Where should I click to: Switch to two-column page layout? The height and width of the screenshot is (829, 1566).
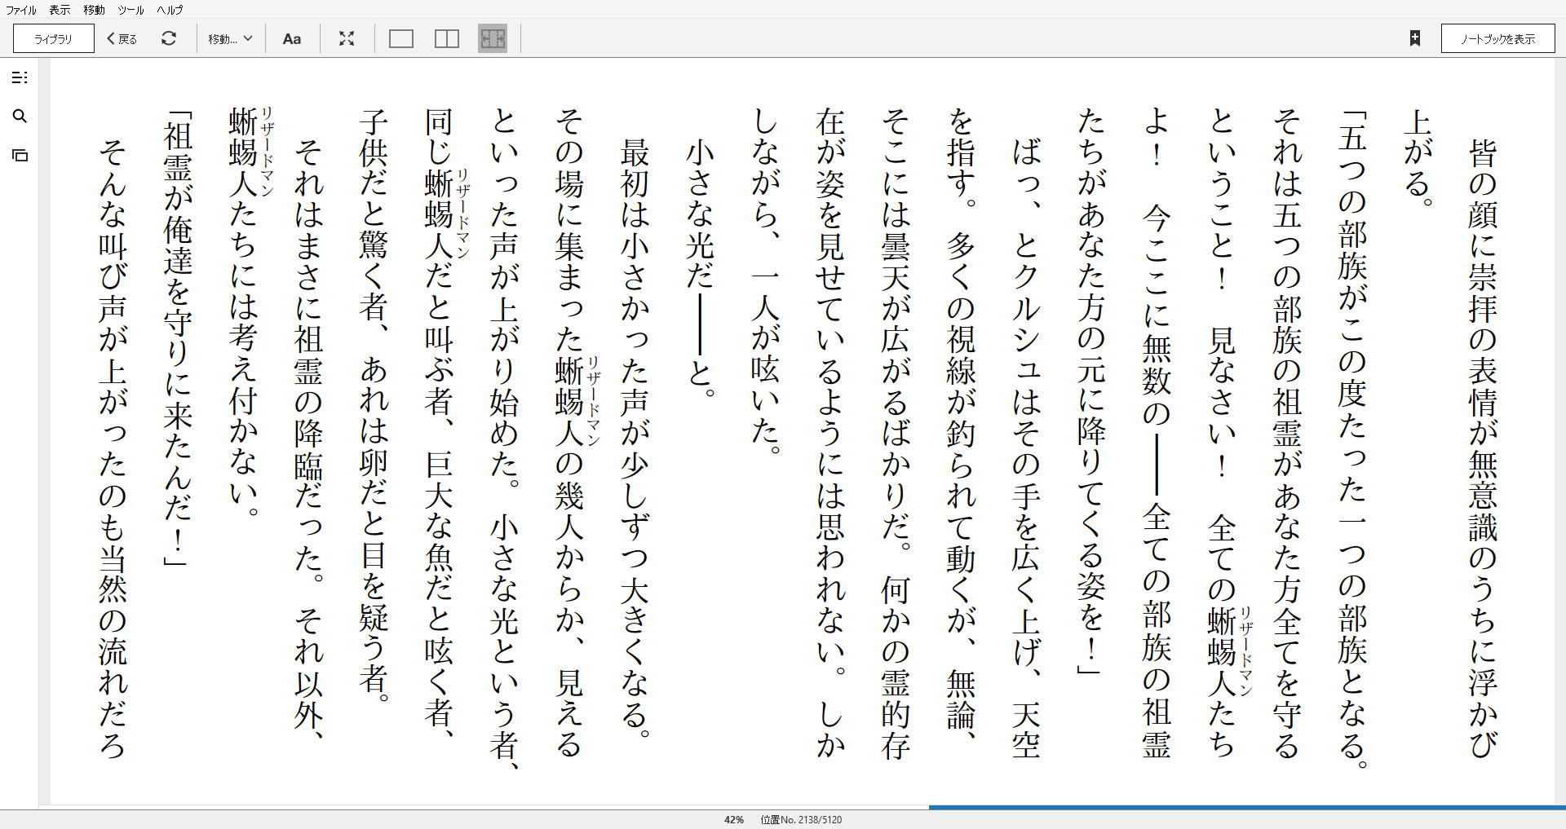coord(446,38)
